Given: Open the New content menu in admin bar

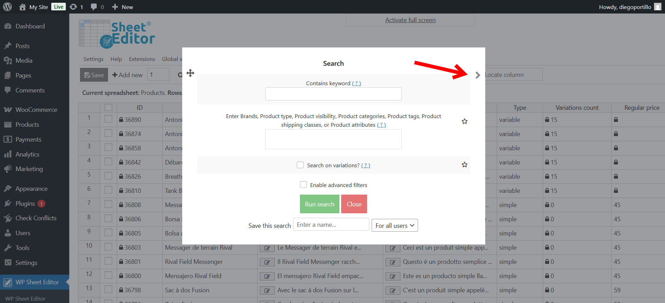Looking at the screenshot, I should tap(123, 7).
